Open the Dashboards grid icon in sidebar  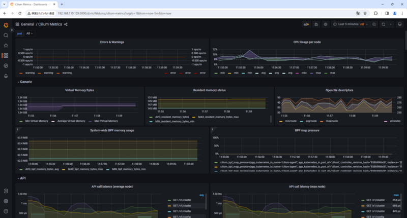pos(6,56)
